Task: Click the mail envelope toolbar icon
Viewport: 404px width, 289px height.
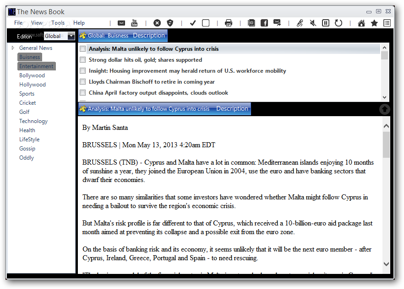Action: [121, 23]
